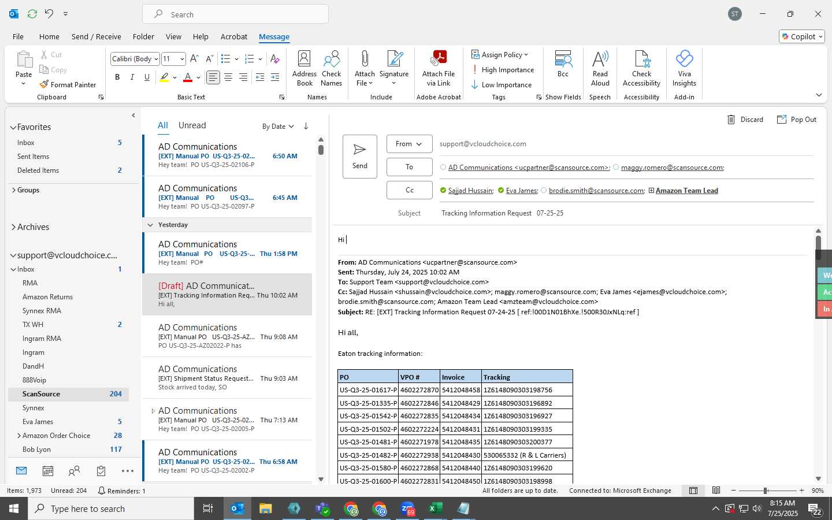Attach File via Link with Adobe Acrobat
This screenshot has height=520, width=832.
(x=439, y=68)
